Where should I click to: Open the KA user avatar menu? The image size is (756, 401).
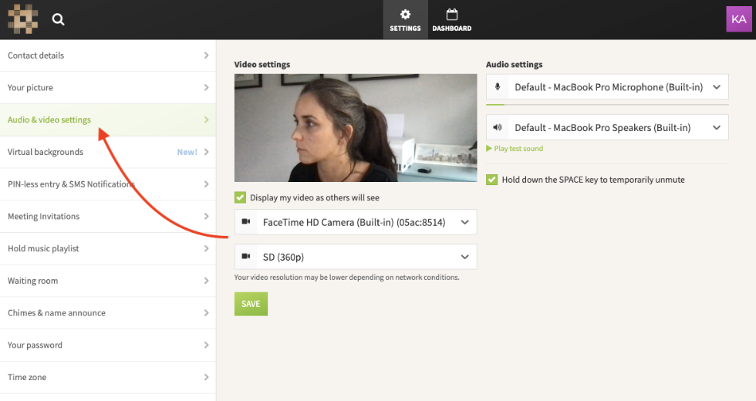click(739, 19)
